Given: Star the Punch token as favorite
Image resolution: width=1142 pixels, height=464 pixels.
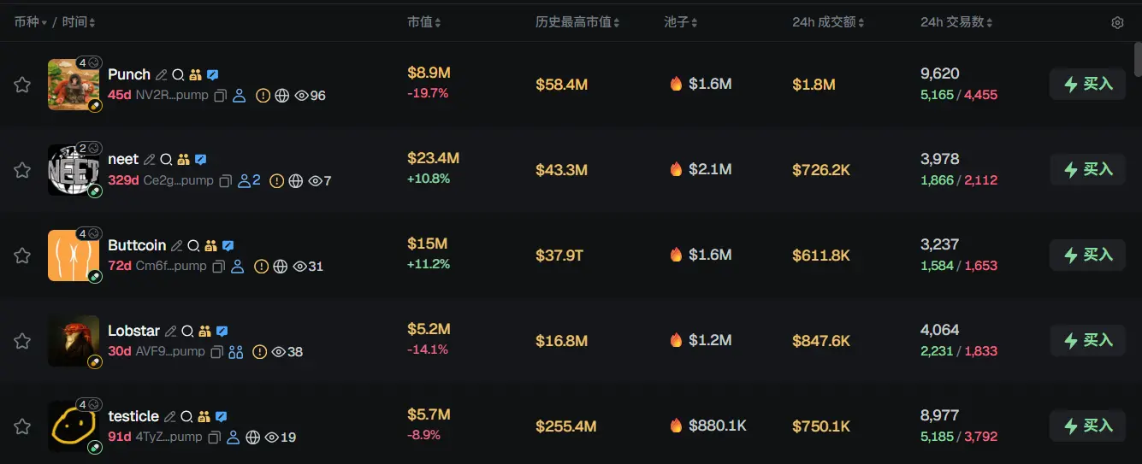Looking at the screenshot, I should [22, 85].
